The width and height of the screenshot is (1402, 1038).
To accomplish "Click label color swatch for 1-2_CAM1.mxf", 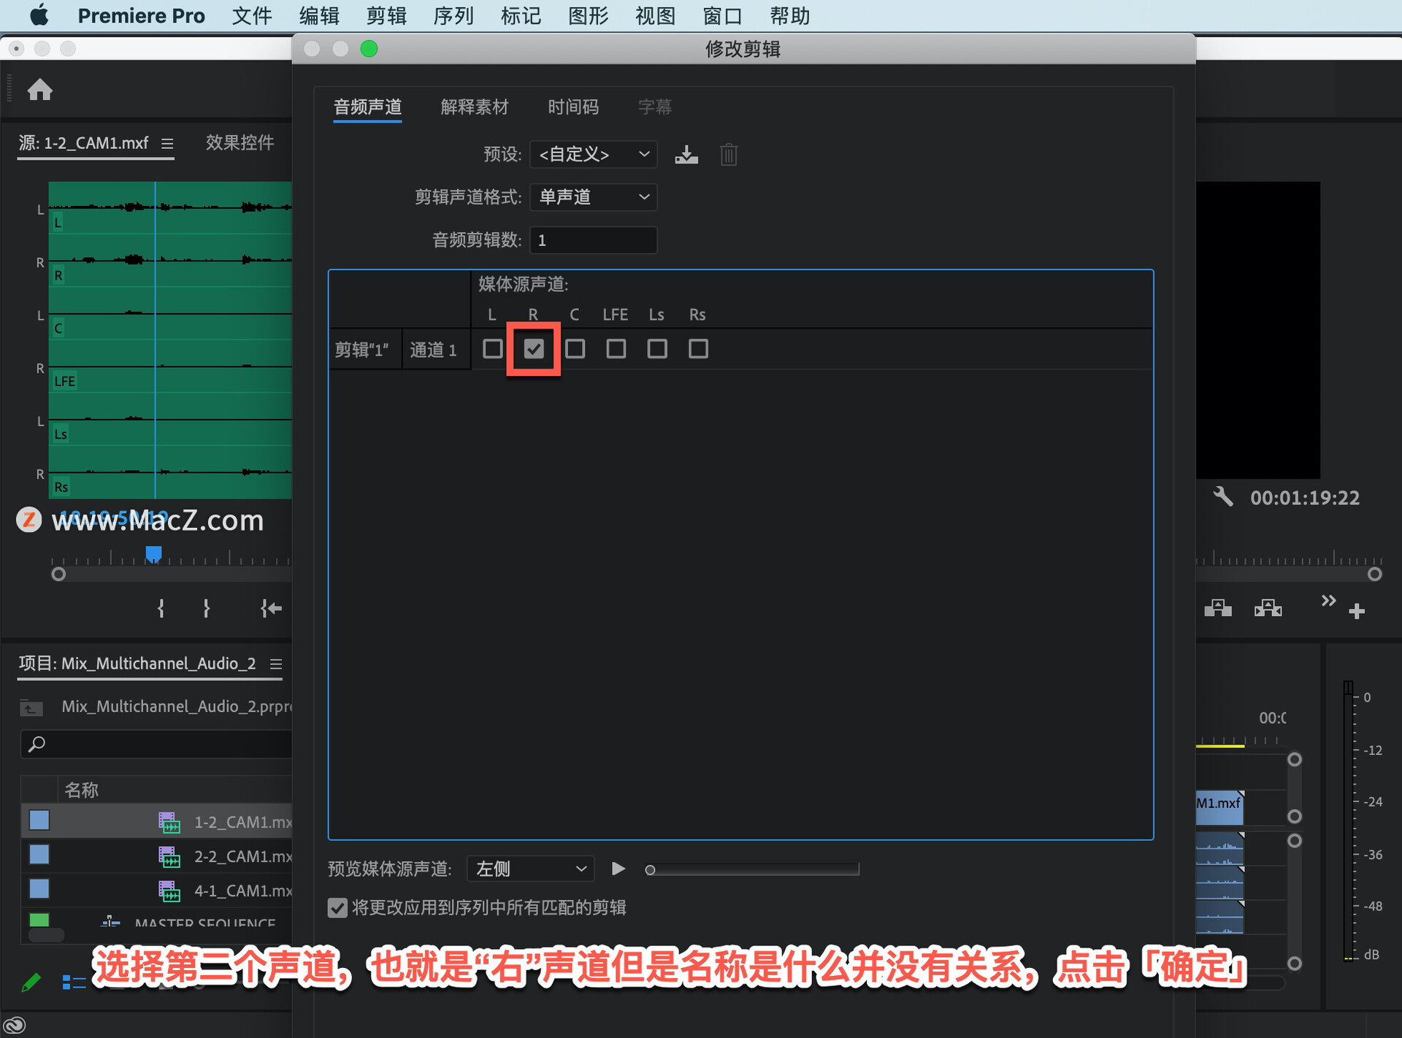I will pyautogui.click(x=39, y=820).
